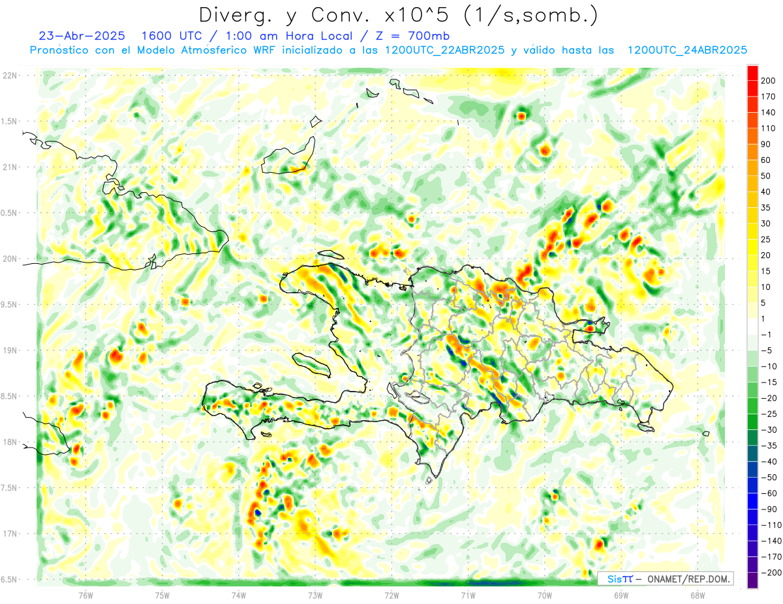Viewport: 783px width, 604px height.
Task: Click the white swatch between 1 and -1
Action: [x=752, y=326]
